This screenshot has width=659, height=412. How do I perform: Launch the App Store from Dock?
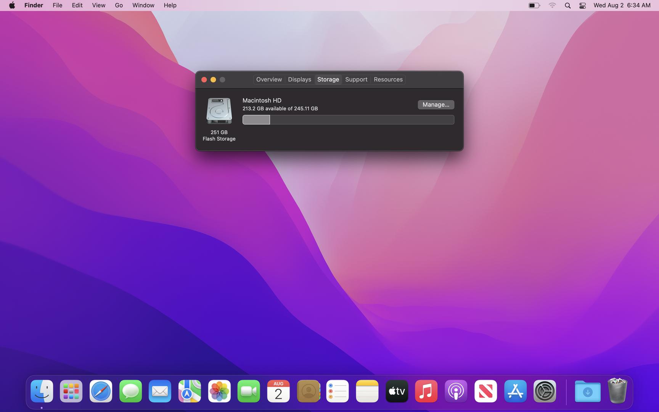[515, 391]
